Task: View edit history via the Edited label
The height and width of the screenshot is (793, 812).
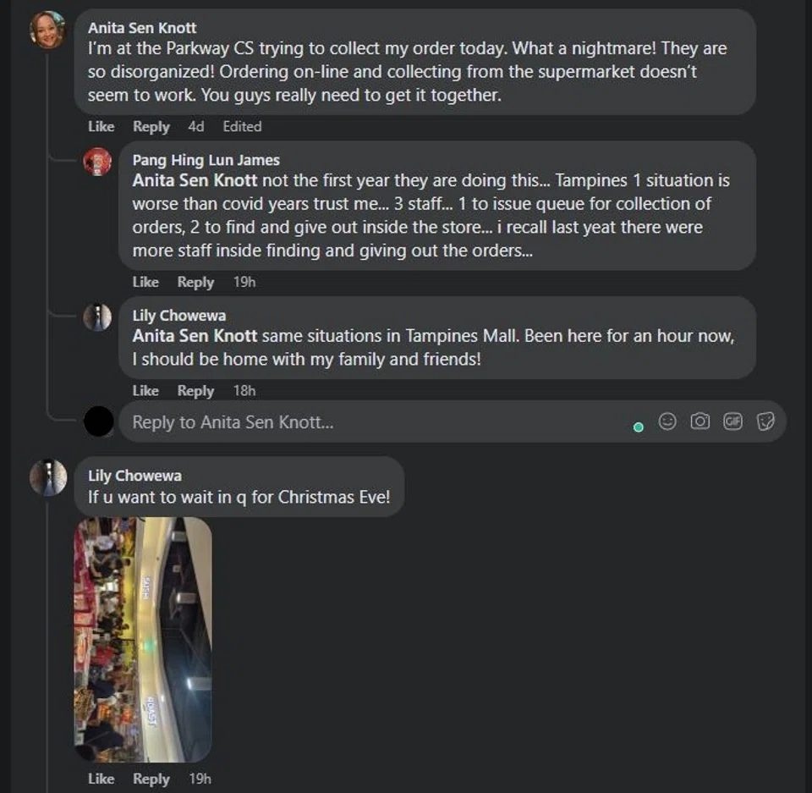Action: [x=242, y=126]
